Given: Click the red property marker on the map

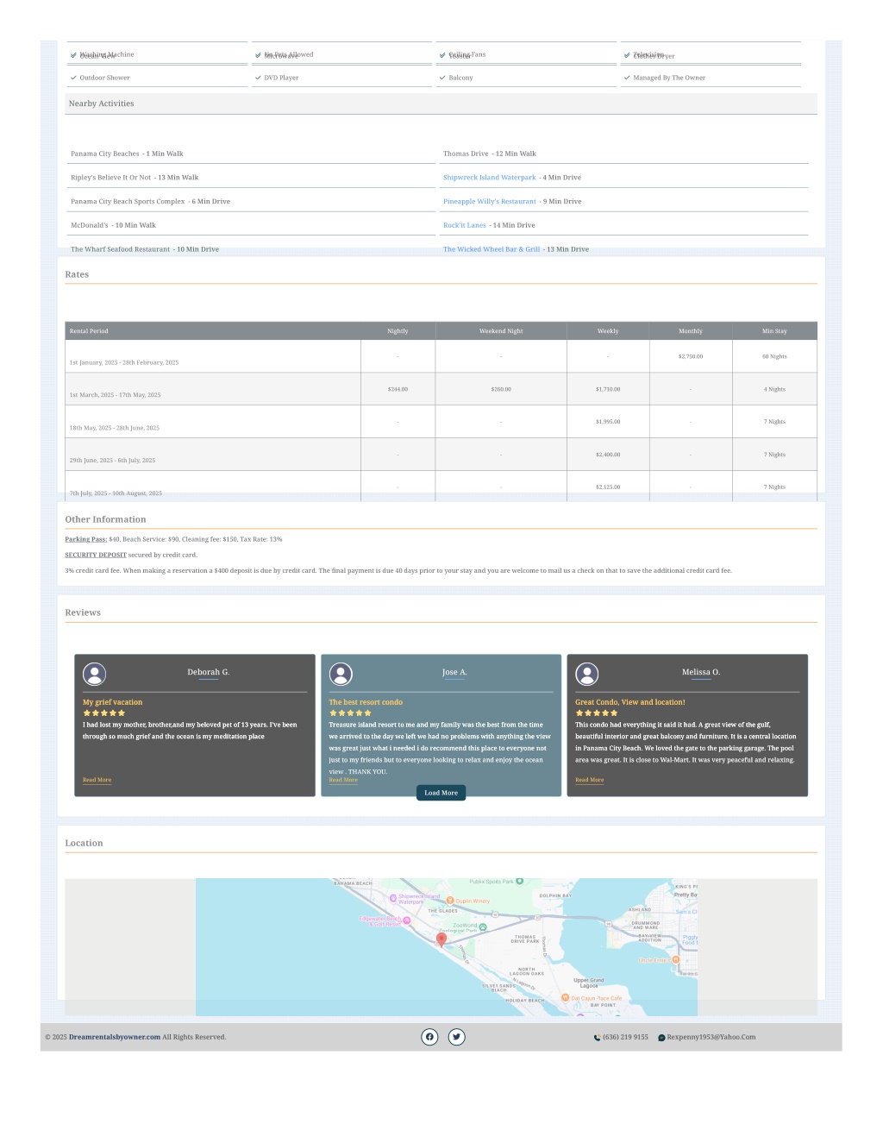Looking at the screenshot, I should (441, 939).
